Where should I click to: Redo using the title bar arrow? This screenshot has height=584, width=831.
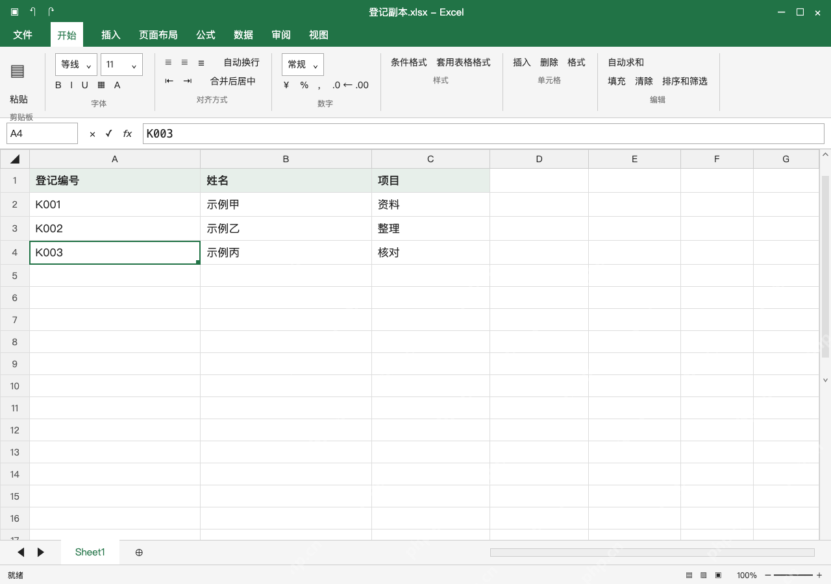pyautogui.click(x=51, y=12)
